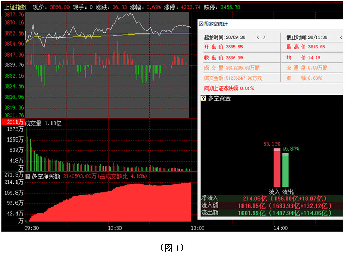Click the help icon beside 多空资金
Screen dimensions: 345x258
(x=204, y=98)
